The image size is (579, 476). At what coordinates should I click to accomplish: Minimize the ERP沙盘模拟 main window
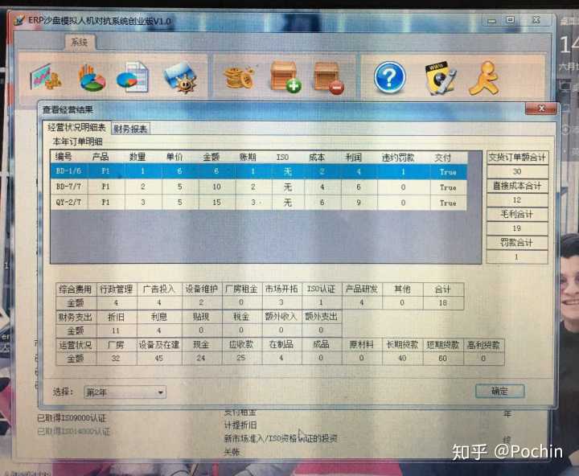click(x=492, y=21)
